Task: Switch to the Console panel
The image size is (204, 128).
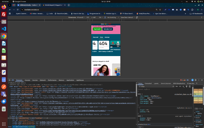Action: point(27,80)
